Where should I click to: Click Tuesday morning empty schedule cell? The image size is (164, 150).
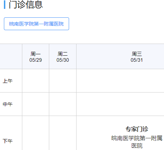(63, 81)
